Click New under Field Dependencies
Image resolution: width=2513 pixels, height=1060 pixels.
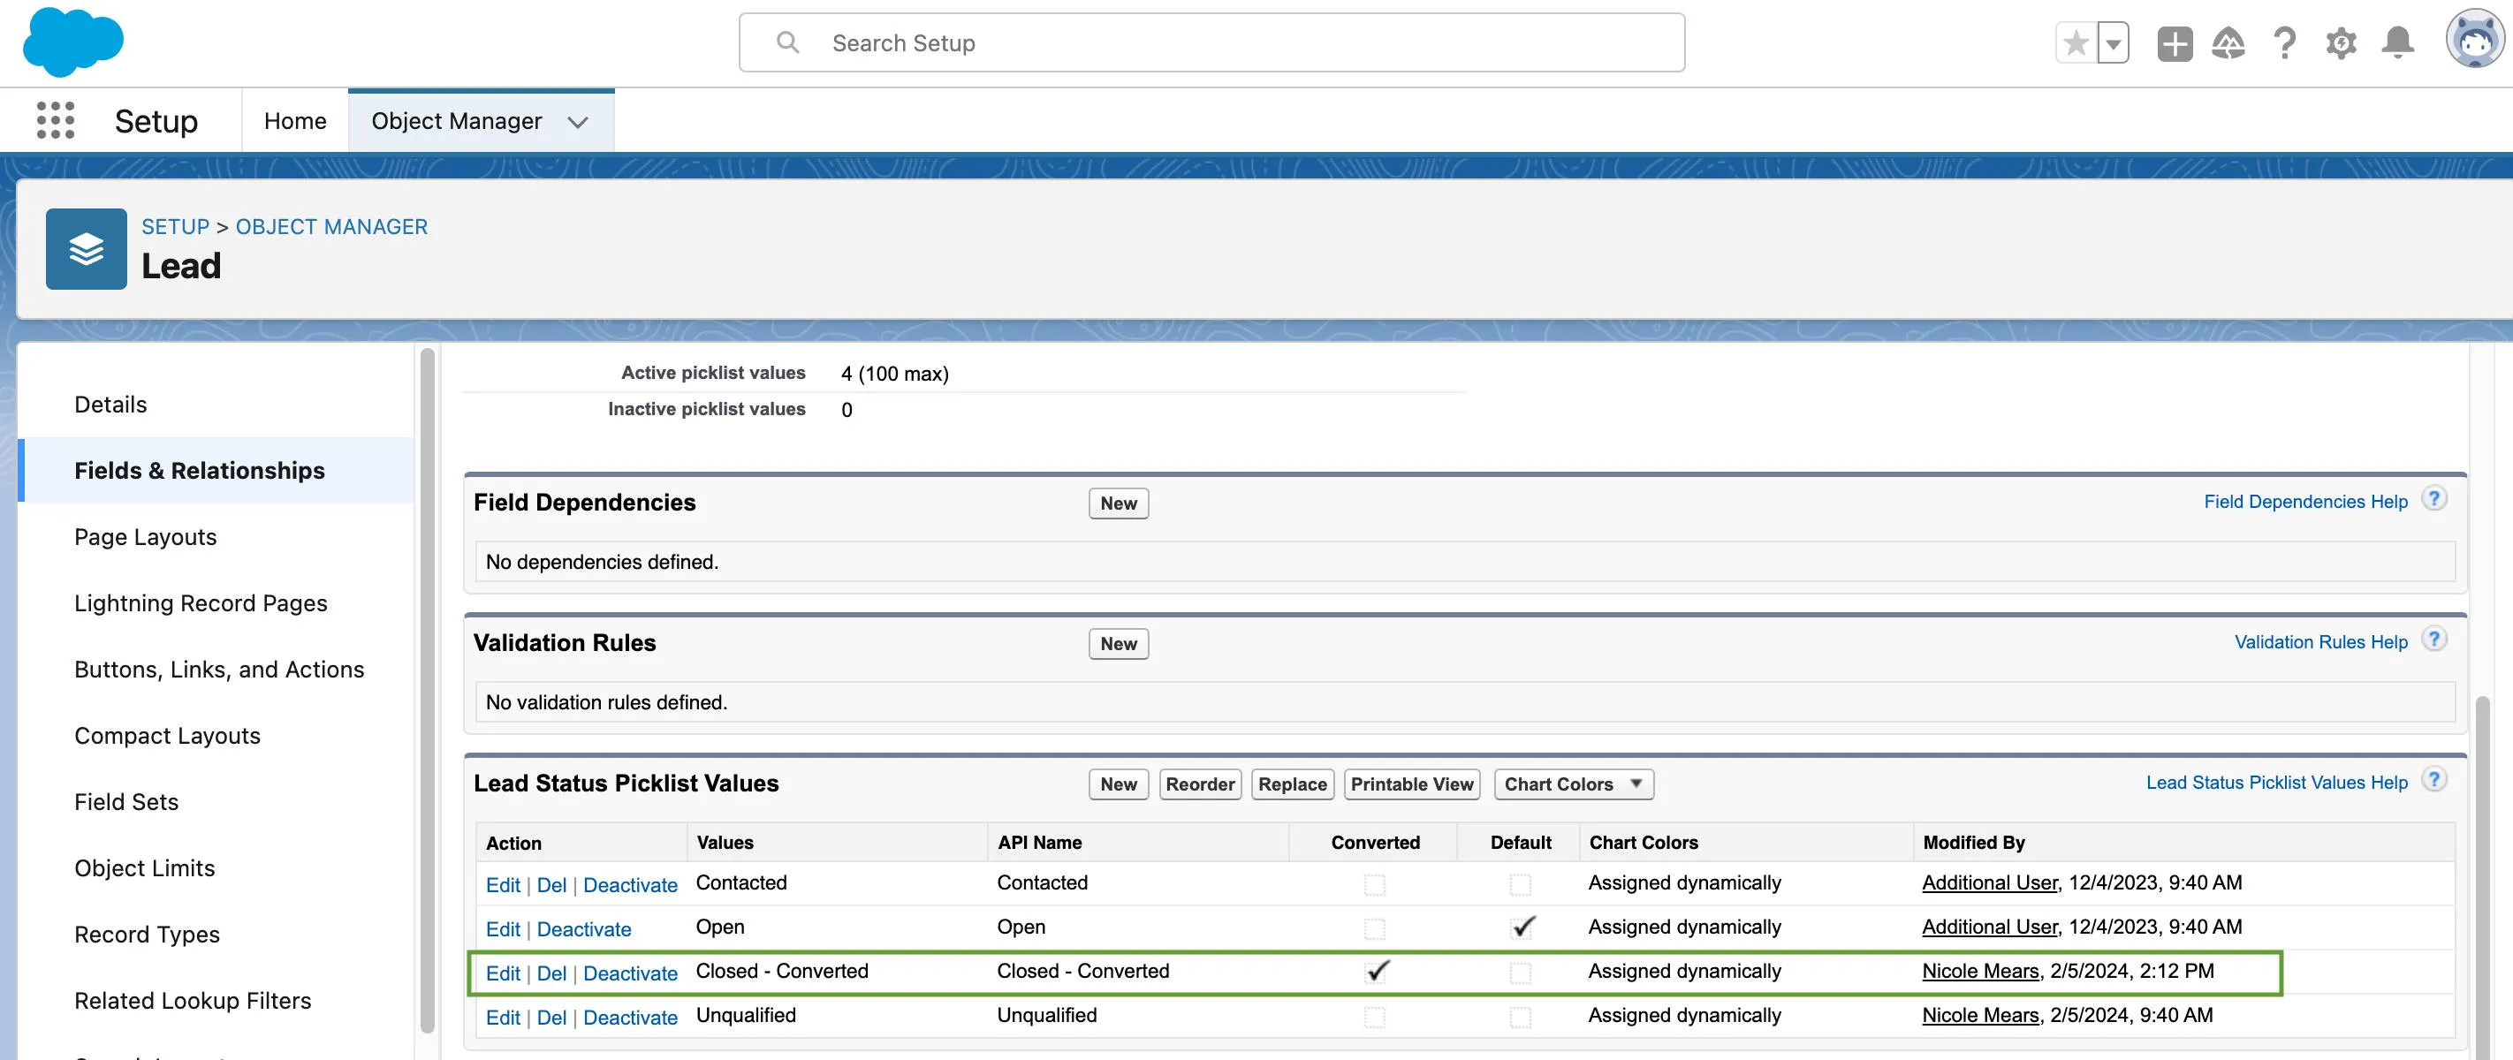click(1118, 503)
